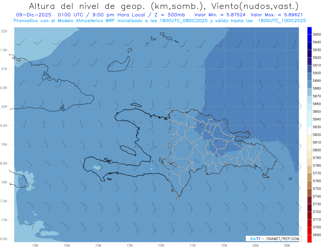Viewport: 322px width, 249px height.
Task: Click the 5730 colorbar label
Action: 317,204
